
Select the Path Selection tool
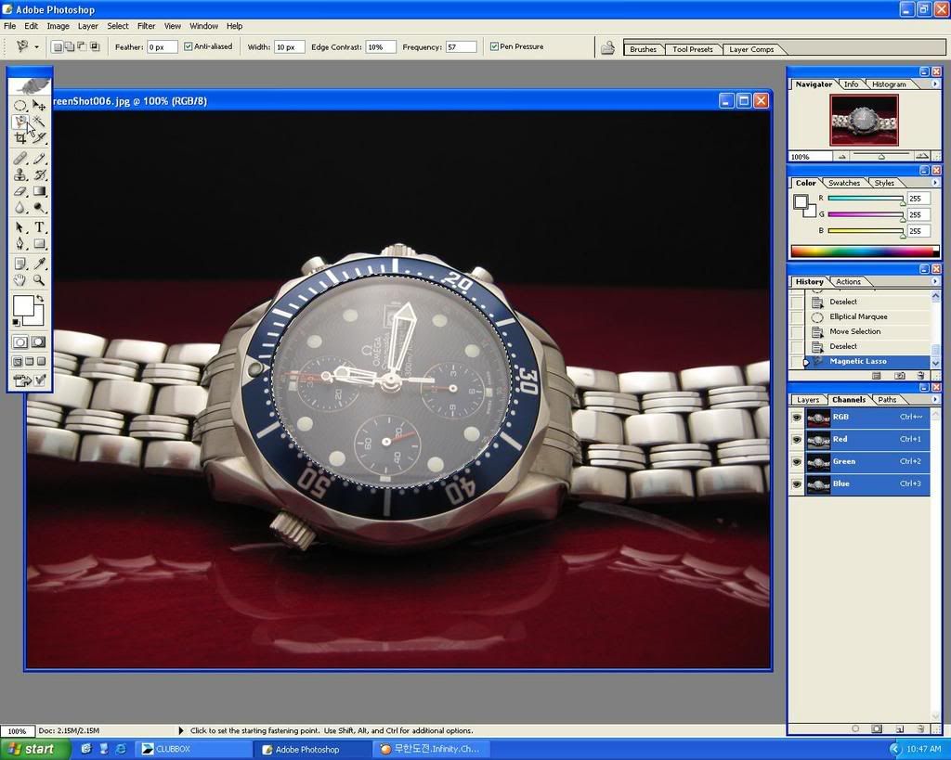20,227
